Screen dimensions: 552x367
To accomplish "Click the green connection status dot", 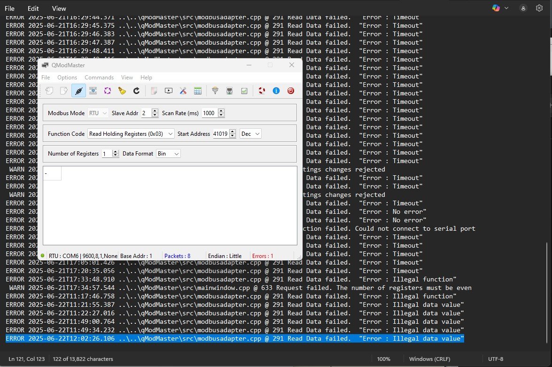I will pos(43,256).
